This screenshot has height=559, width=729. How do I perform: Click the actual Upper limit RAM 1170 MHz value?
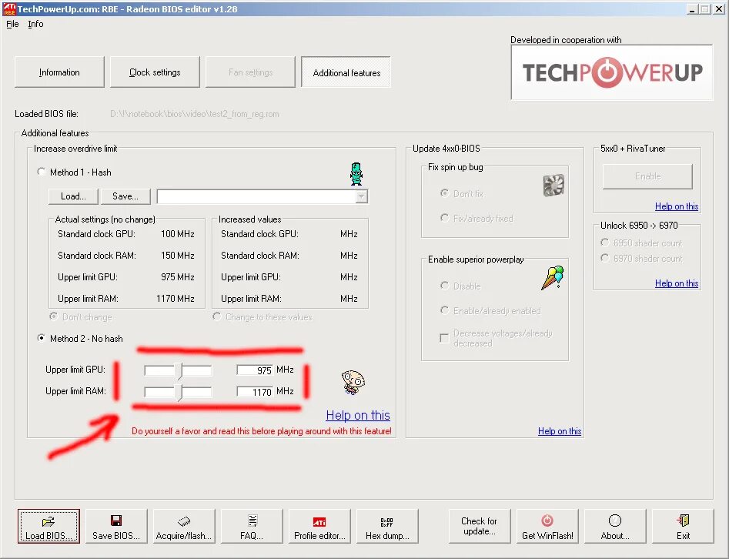(x=176, y=299)
